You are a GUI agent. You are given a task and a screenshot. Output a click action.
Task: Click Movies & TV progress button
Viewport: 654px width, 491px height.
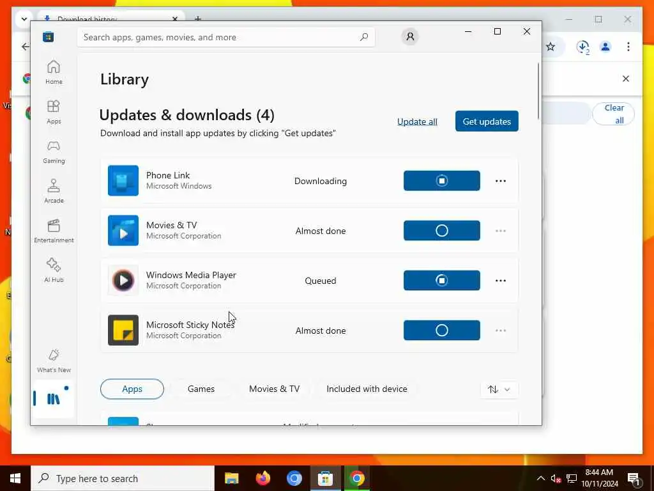pyautogui.click(x=442, y=230)
